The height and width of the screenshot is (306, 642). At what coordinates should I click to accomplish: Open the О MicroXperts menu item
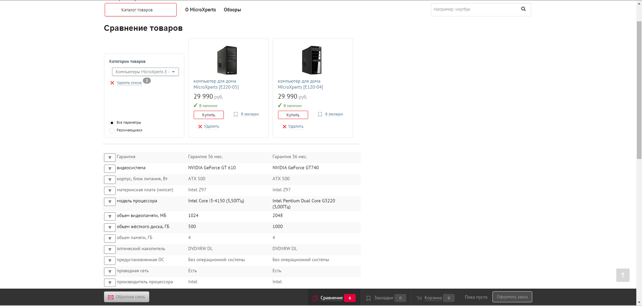click(200, 10)
